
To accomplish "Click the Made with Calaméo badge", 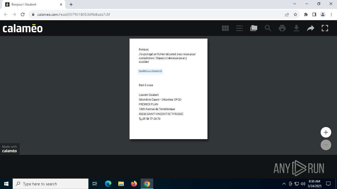I will tap(10, 149).
